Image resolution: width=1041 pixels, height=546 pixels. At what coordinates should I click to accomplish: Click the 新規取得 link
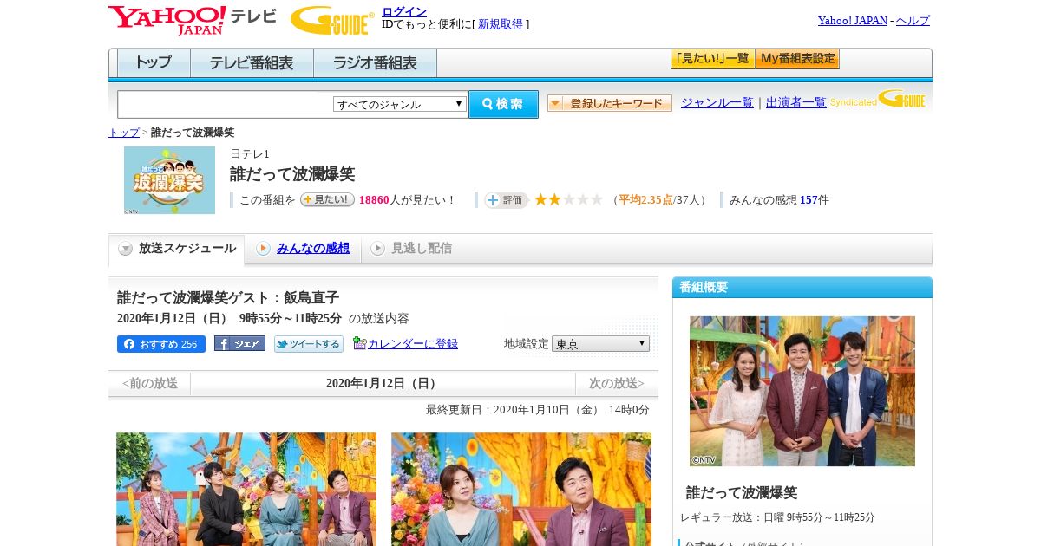pyautogui.click(x=501, y=24)
